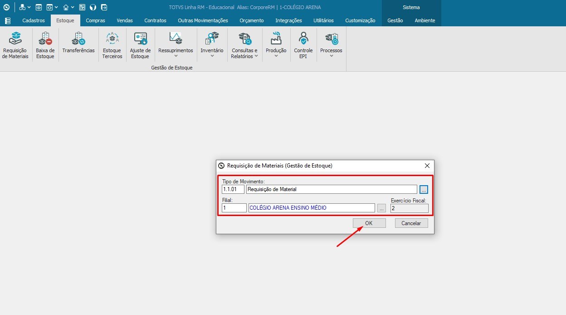This screenshot has height=315, width=566.
Task: Open the Controle EPI tool
Action: click(x=303, y=44)
